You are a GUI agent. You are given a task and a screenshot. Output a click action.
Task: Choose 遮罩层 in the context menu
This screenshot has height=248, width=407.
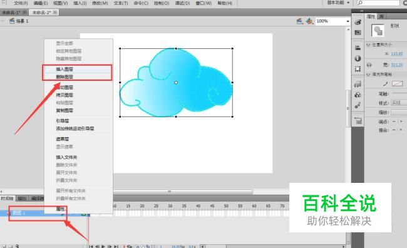78,139
